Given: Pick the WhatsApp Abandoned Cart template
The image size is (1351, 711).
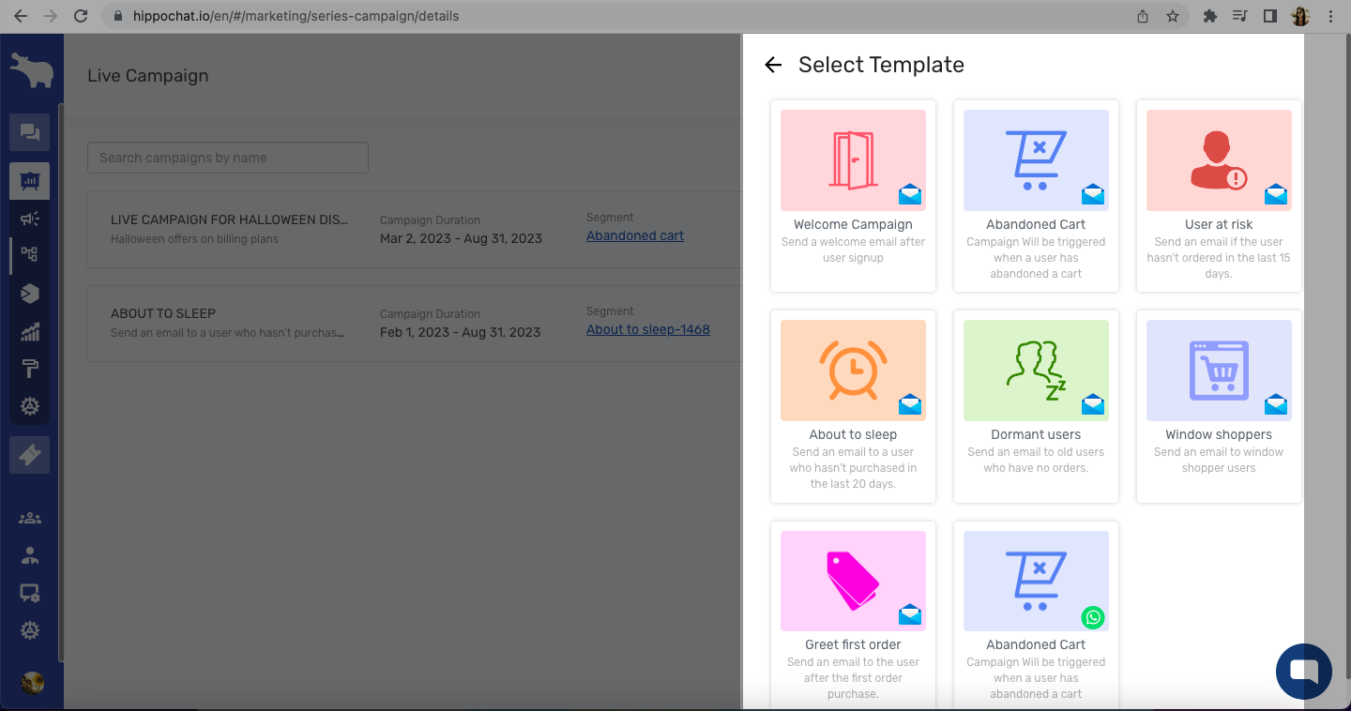Looking at the screenshot, I should (1036, 614).
